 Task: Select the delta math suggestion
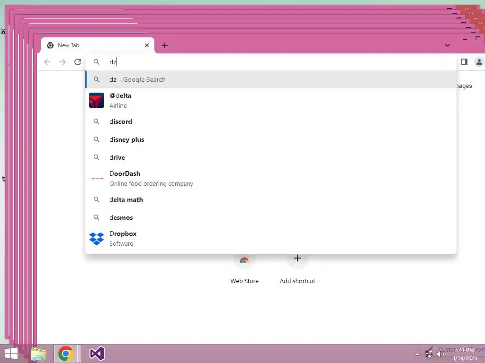point(270,200)
